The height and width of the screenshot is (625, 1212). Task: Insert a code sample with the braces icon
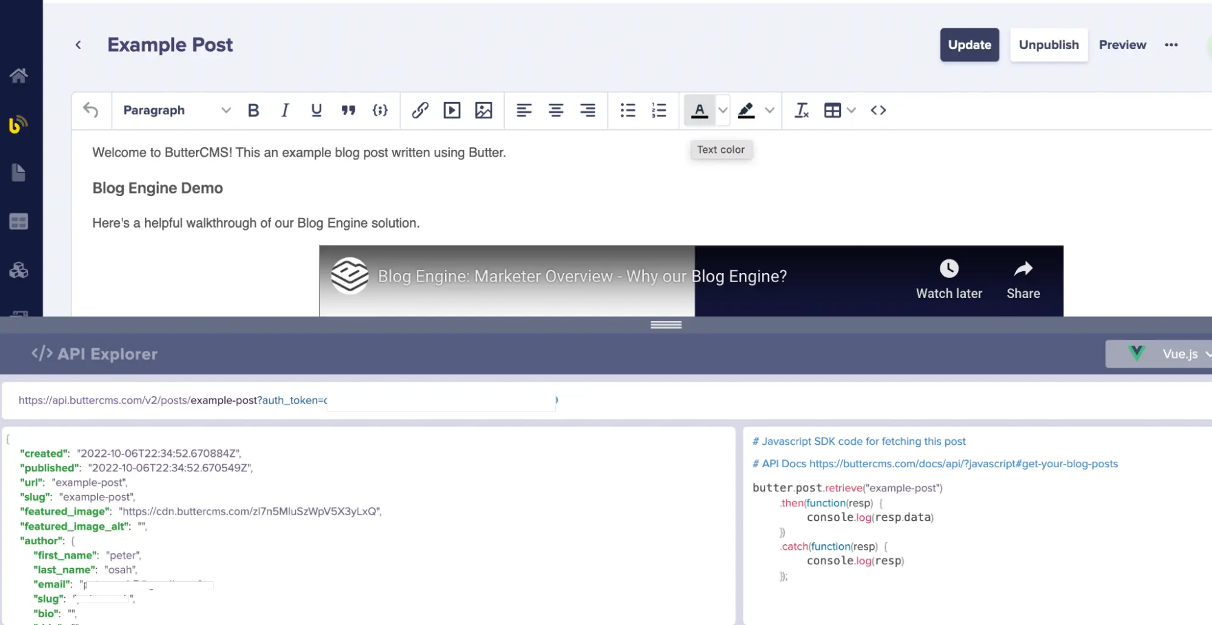[380, 110]
